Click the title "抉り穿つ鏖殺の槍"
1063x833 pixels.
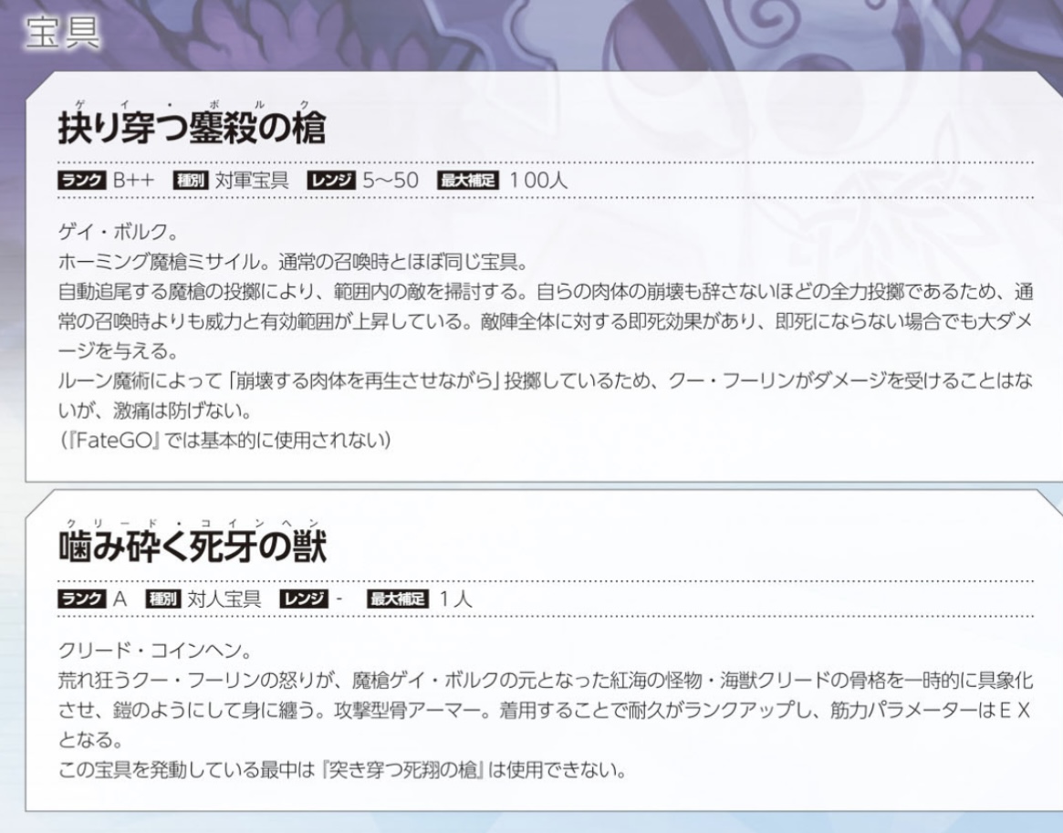(x=192, y=129)
